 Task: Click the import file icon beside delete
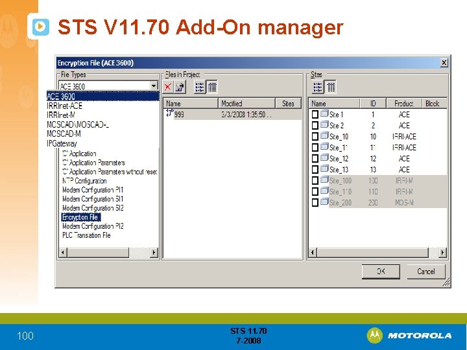(x=180, y=87)
